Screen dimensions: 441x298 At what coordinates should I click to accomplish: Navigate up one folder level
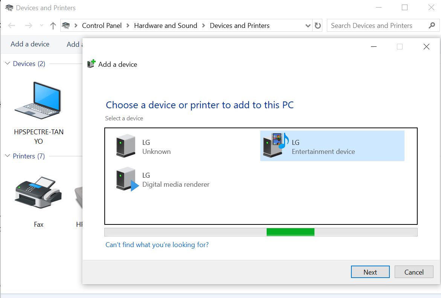[x=53, y=25]
